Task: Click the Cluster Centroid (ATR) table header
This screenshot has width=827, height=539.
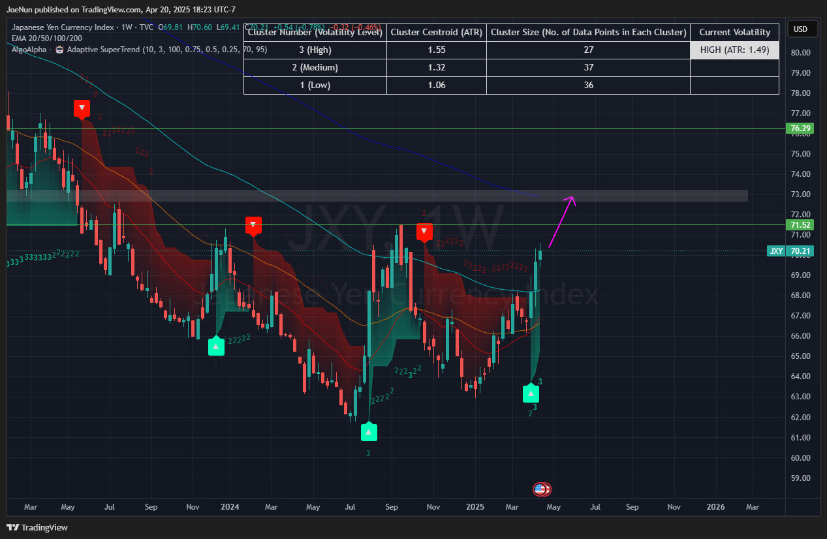Action: (437, 32)
